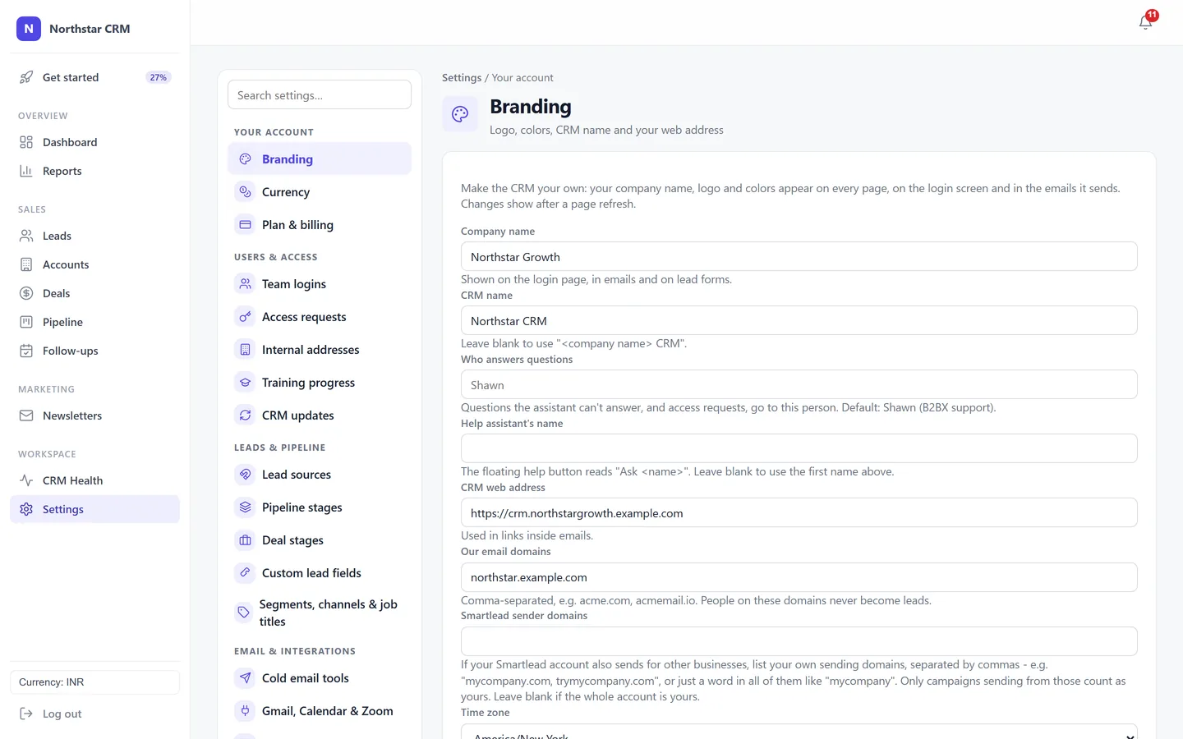The width and height of the screenshot is (1183, 739).
Task: Click the Dashboard grid icon
Action: click(26, 142)
